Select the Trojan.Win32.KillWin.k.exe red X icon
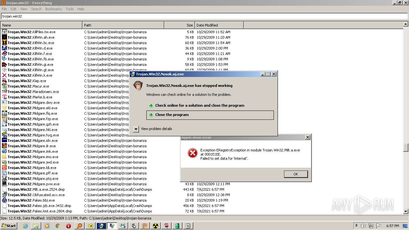 point(4,75)
